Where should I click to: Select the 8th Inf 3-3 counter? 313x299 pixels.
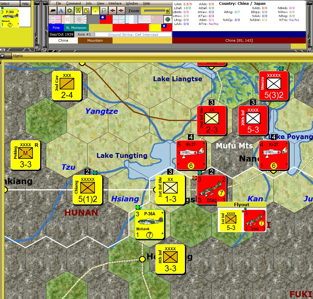(x=170, y=259)
